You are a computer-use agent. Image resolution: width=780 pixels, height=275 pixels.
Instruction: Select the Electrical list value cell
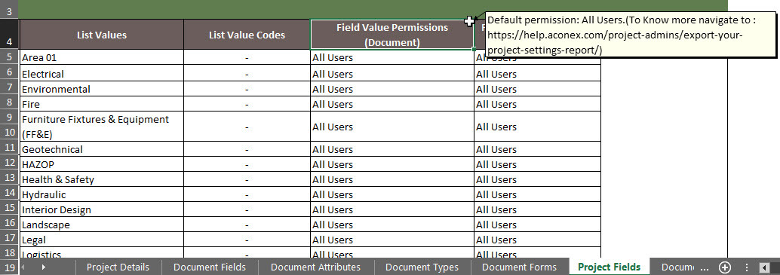(102, 74)
